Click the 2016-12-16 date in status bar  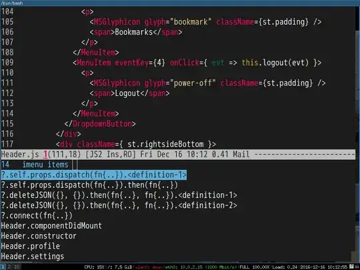click(x=312, y=267)
